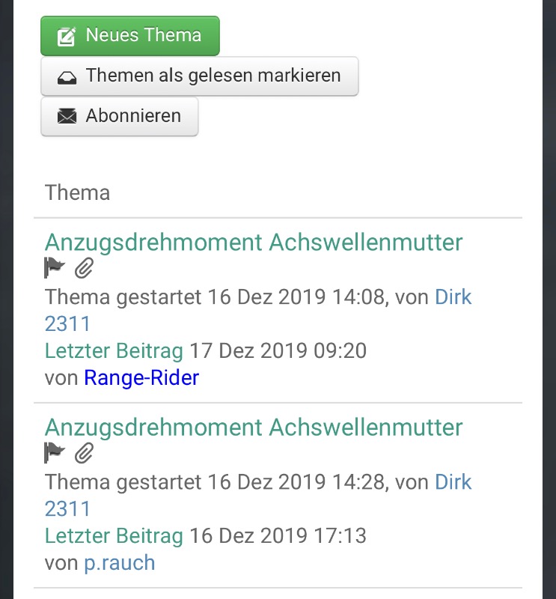
Task: Open Dirk 2311 profile in first topic
Action: tap(453, 297)
